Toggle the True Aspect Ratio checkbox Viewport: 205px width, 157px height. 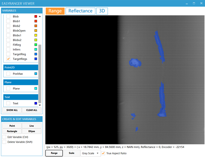point(103,153)
